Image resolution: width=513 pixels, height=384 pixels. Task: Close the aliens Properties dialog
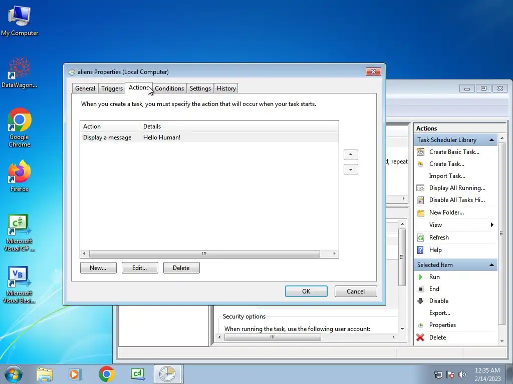point(373,72)
